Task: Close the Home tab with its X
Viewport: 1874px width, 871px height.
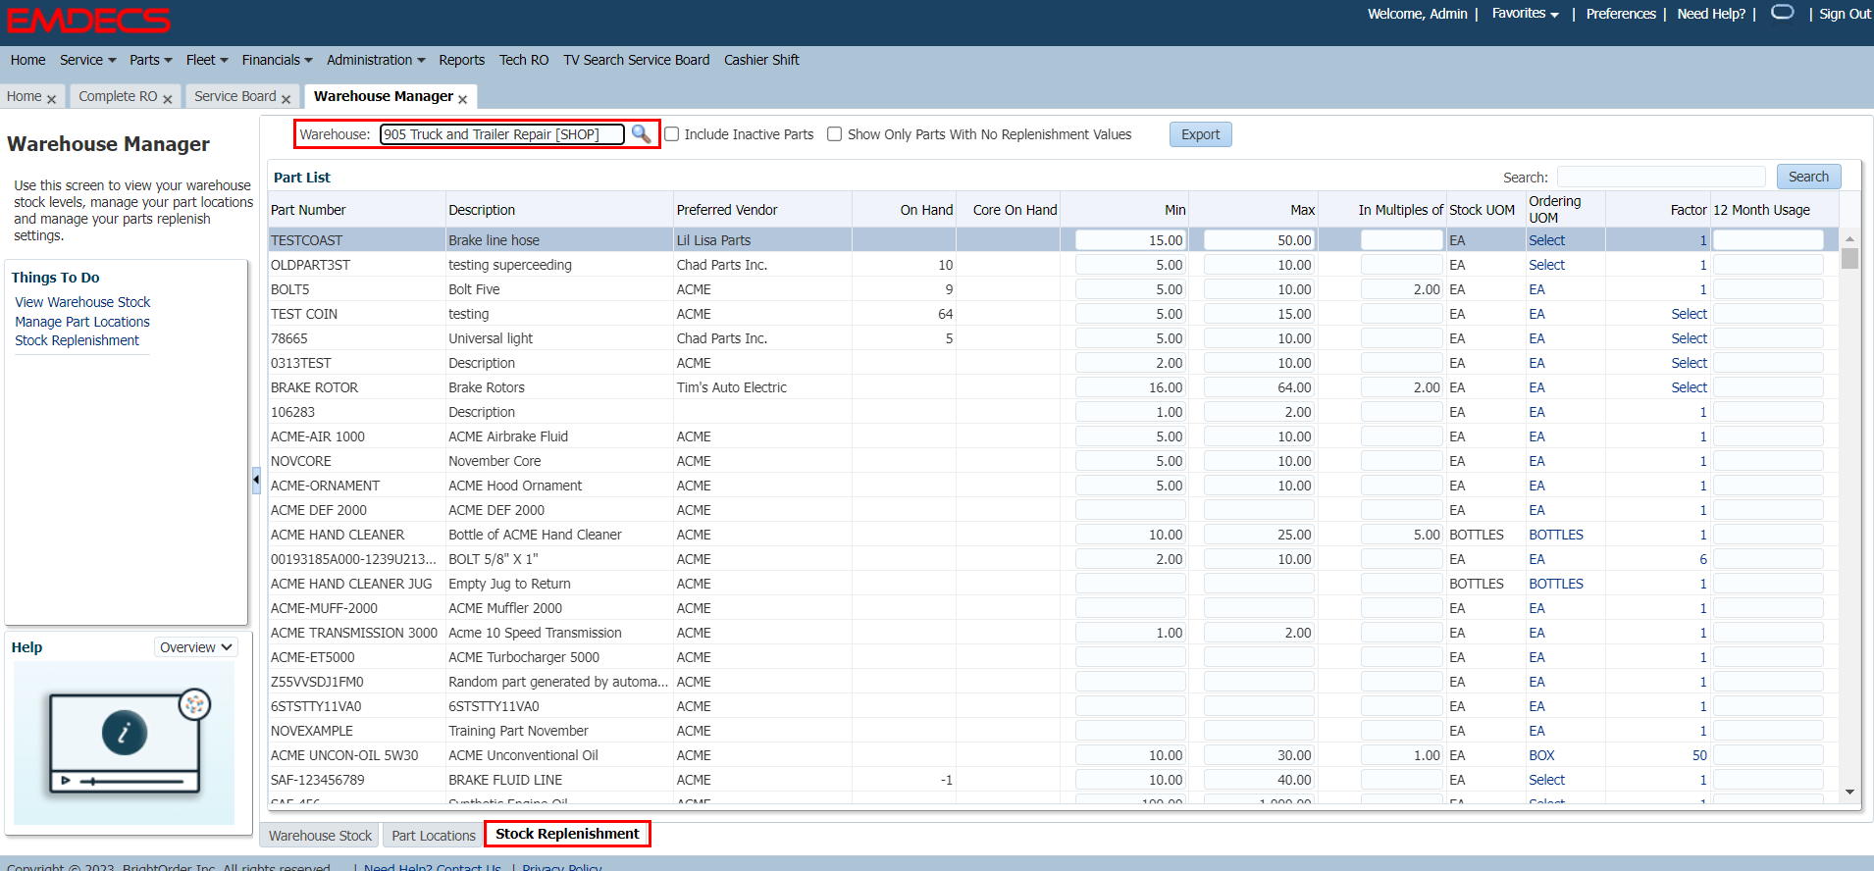Action: pos(51,98)
